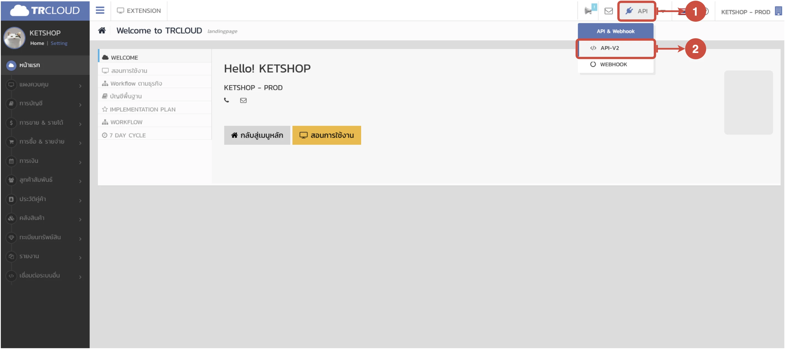This screenshot has width=786, height=349.
Task: Expand the แผงควบคุม sidebar menu
Action: point(45,85)
